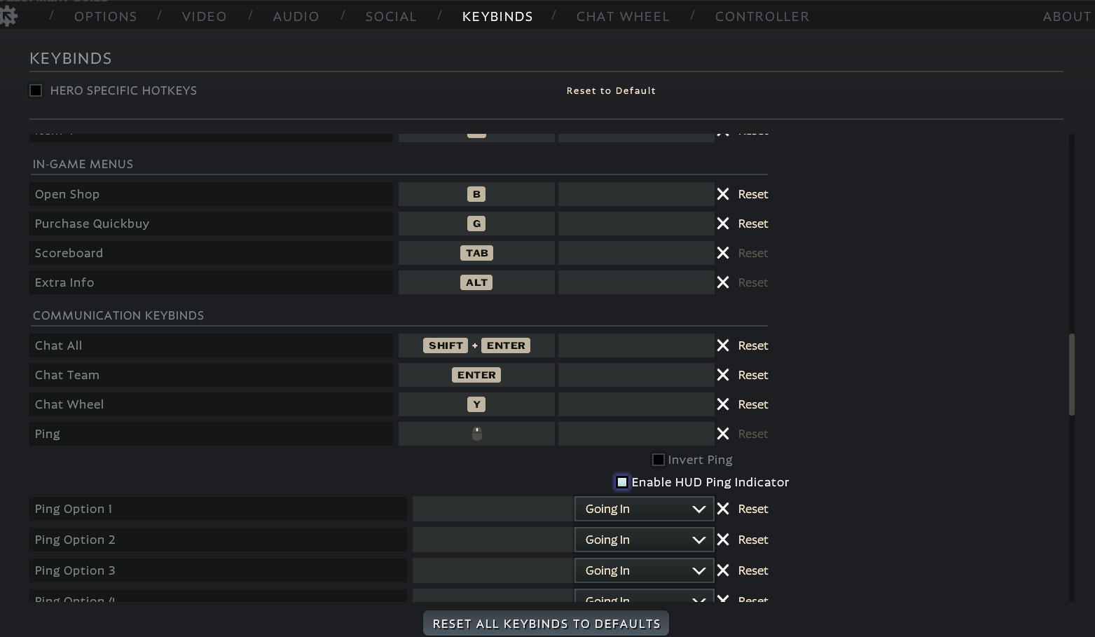1095x637 pixels.
Task: Expand the Ping Option 3 dropdown
Action: click(644, 570)
